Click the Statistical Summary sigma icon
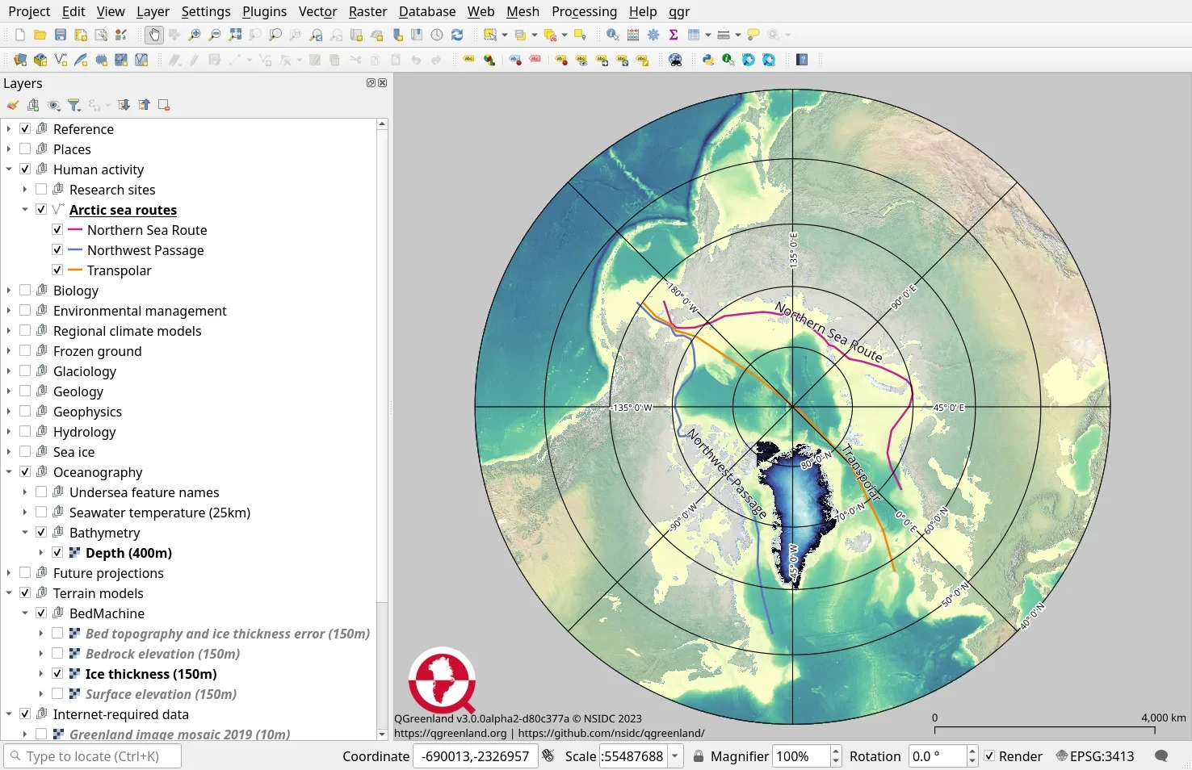1192x770 pixels. [673, 35]
